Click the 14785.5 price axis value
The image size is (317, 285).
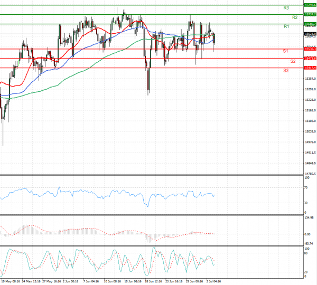(310, 174)
